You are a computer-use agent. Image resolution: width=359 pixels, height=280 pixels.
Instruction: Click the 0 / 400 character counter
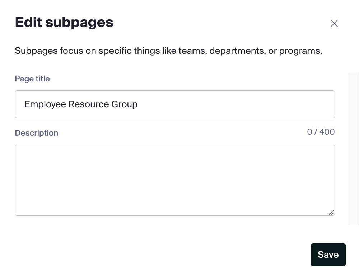click(321, 132)
